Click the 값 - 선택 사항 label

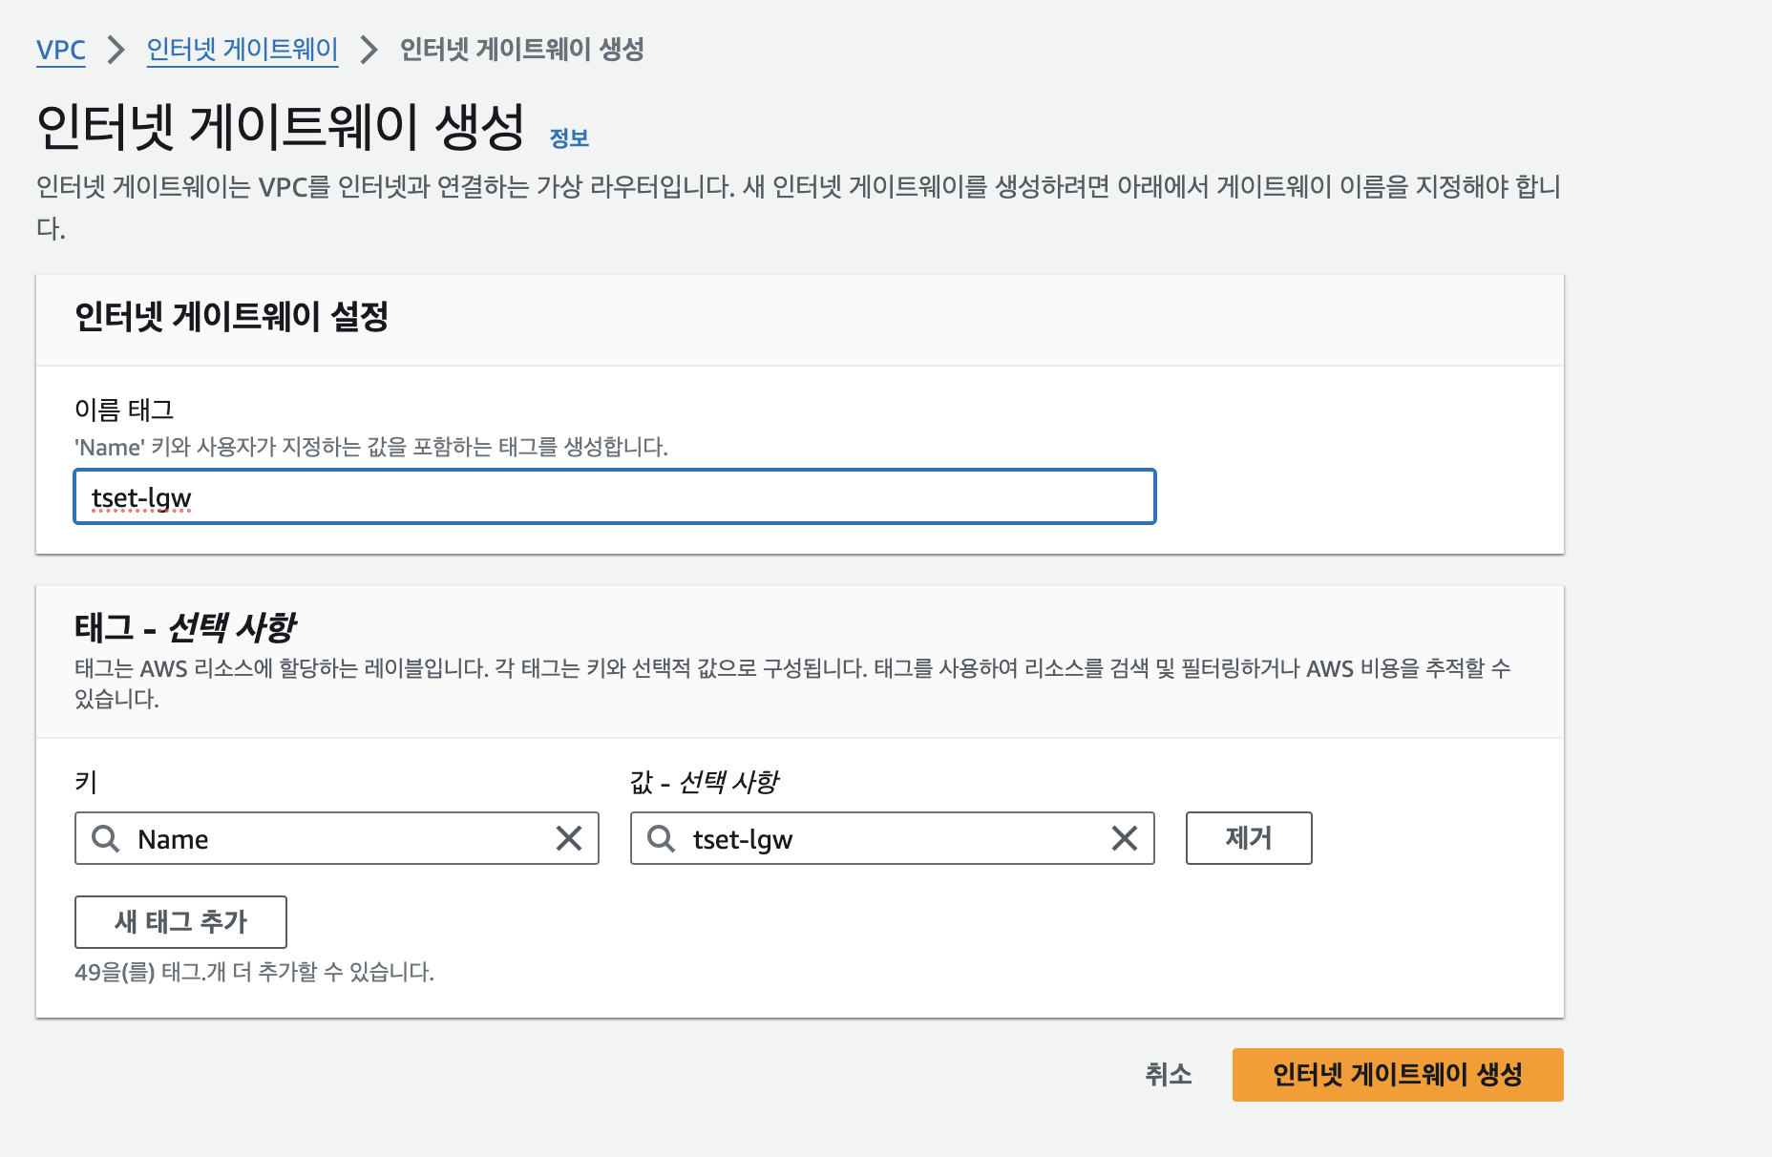coord(705,782)
